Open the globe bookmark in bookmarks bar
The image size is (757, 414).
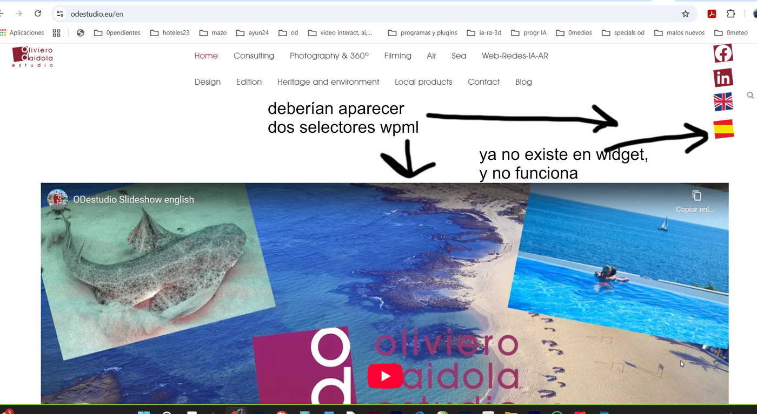(81, 33)
